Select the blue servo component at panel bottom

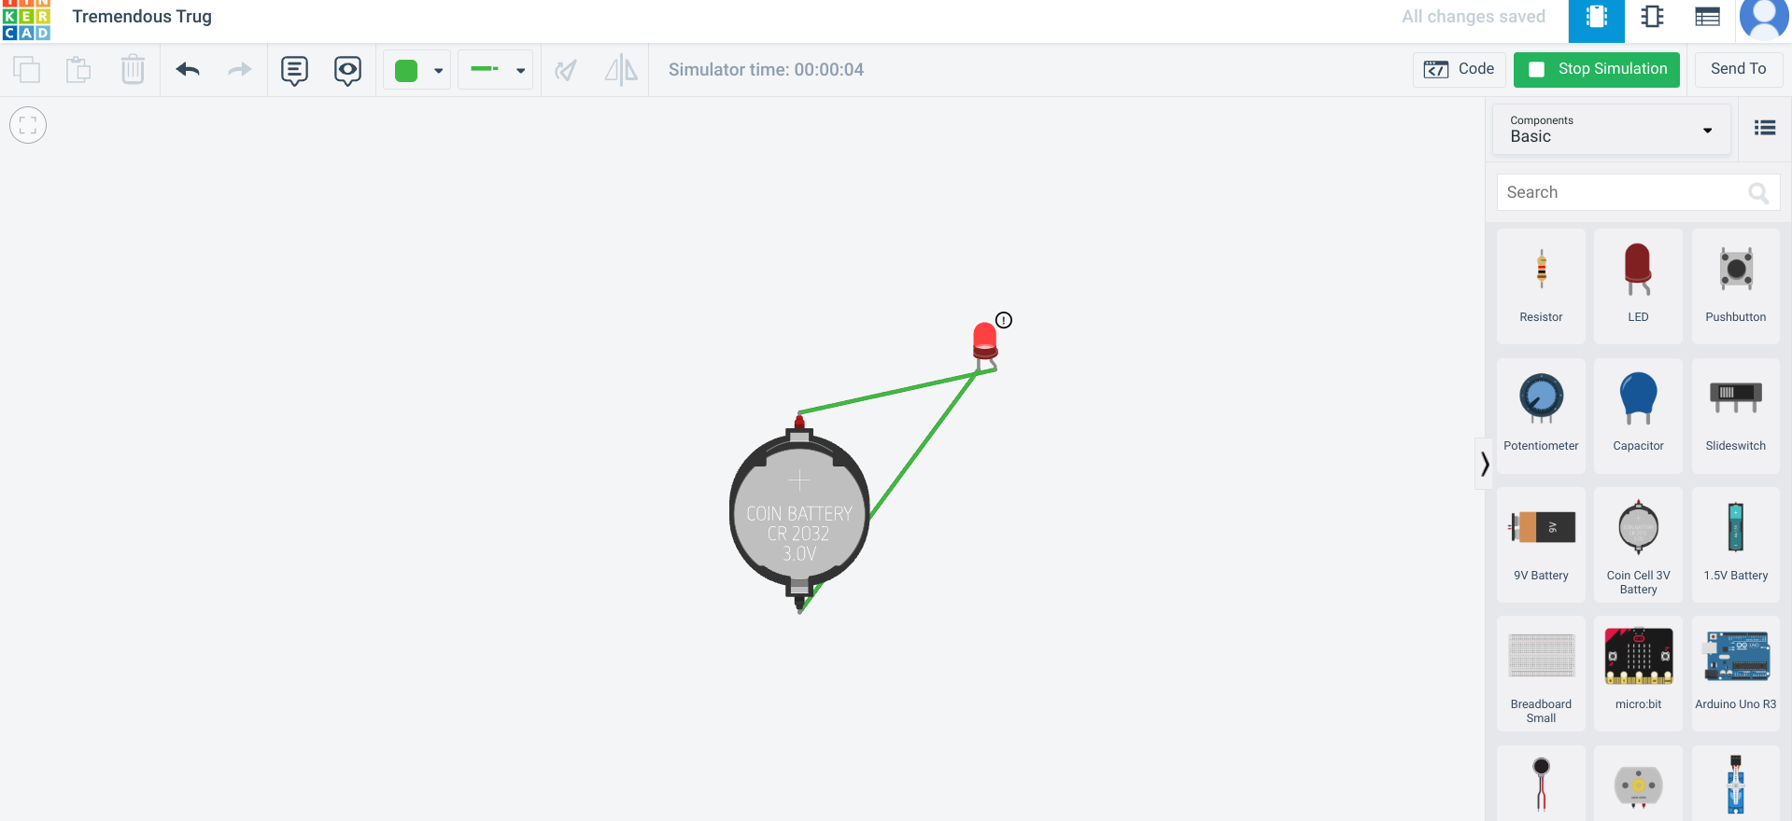[1735, 784]
